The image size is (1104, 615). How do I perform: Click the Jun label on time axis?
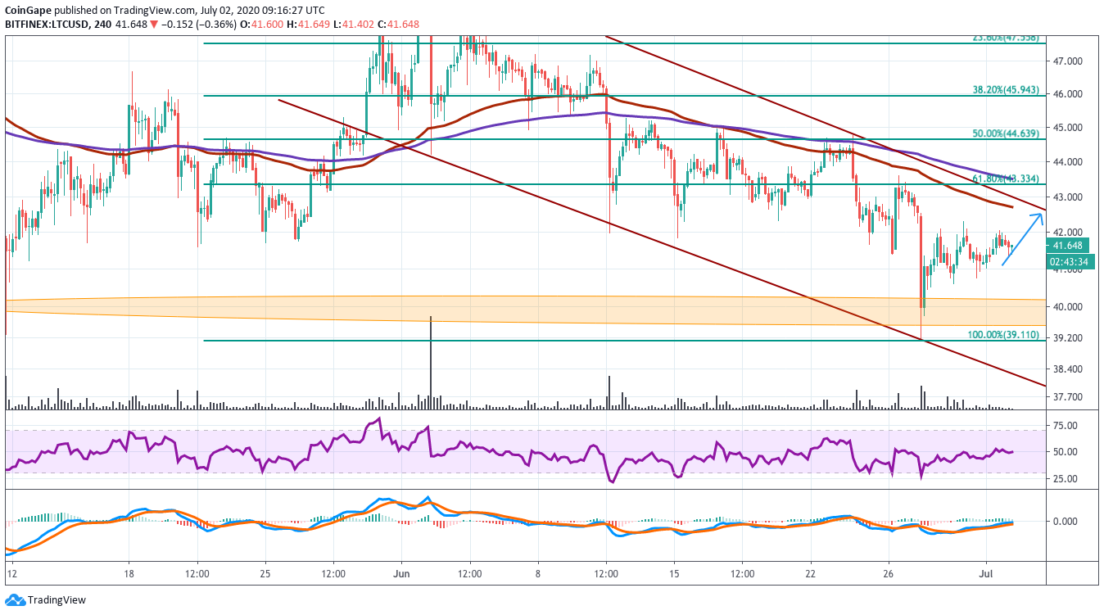click(x=401, y=574)
